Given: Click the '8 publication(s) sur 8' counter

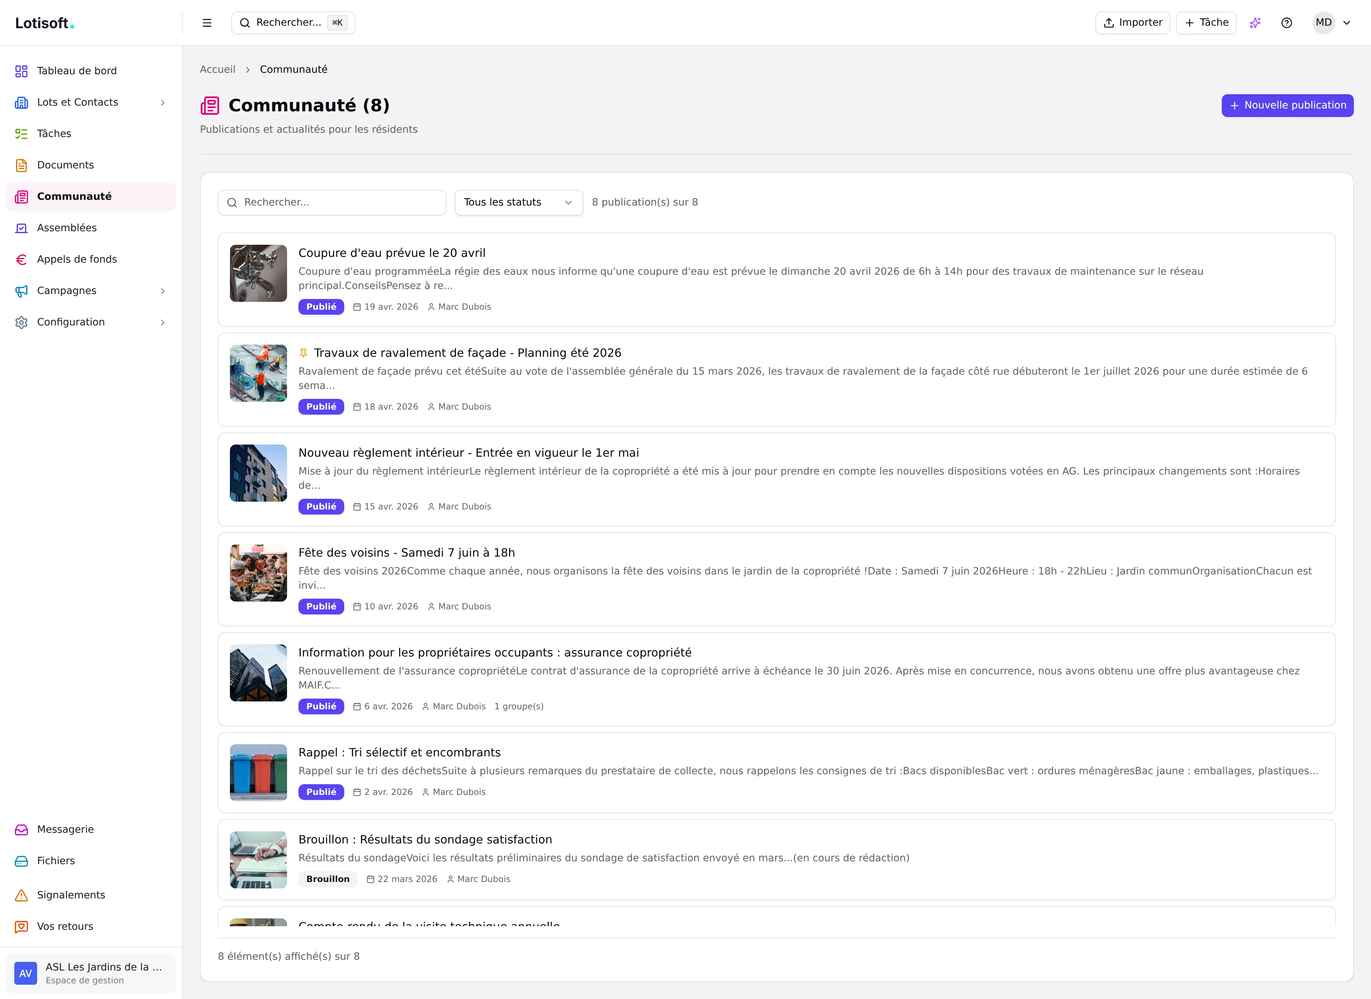Looking at the screenshot, I should 645,203.
